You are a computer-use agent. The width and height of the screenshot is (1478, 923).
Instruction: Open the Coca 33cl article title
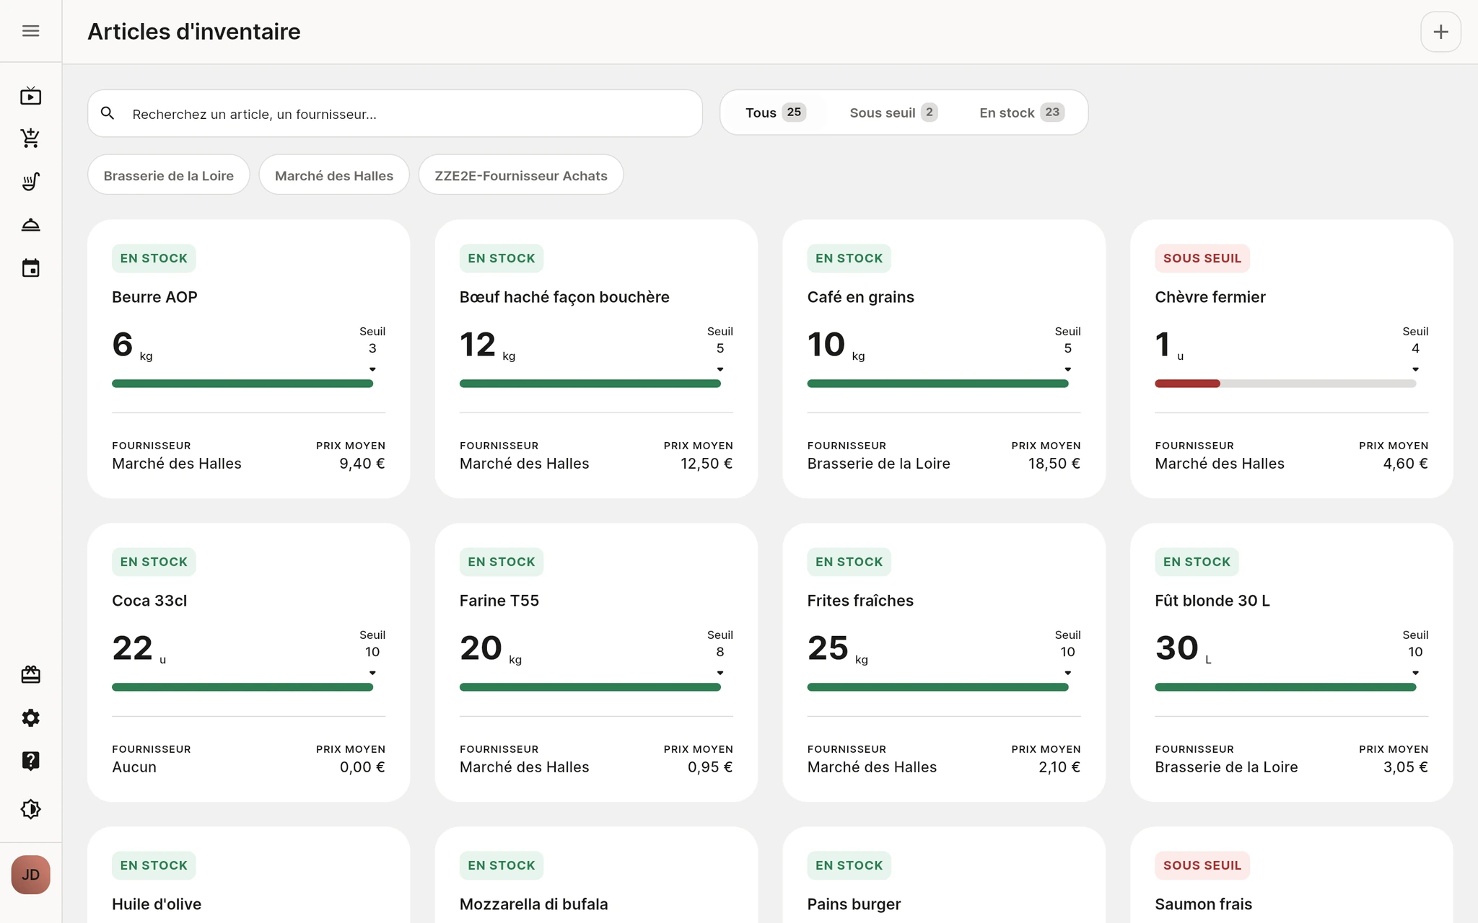[x=149, y=601]
